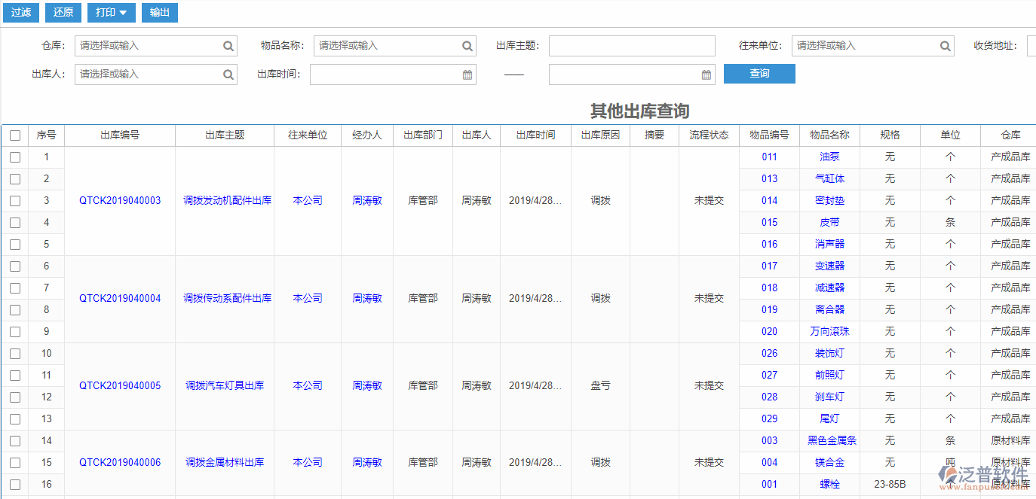Open the 往来单位 lookup magnifier icon

945,46
